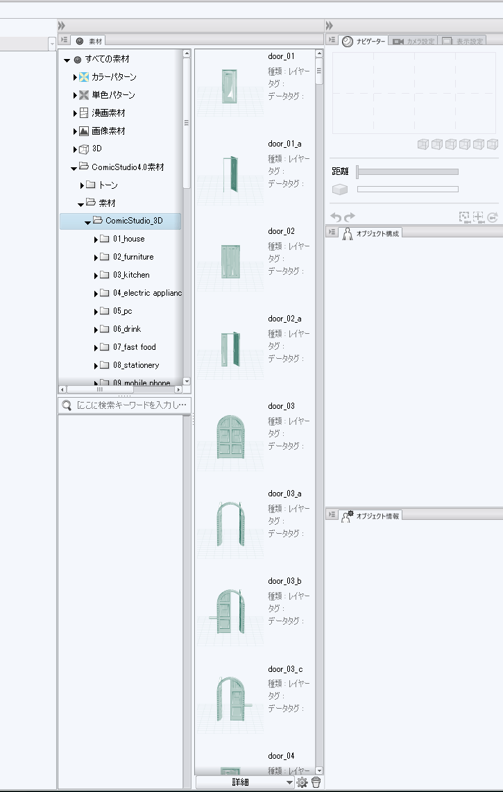Screen dimensions: 503x792
Task: Click the material settings gear icon
Action: point(302,782)
